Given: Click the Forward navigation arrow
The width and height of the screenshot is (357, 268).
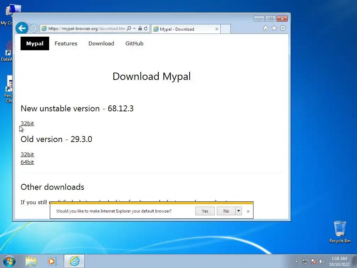Looking at the screenshot, I should (x=34, y=28).
